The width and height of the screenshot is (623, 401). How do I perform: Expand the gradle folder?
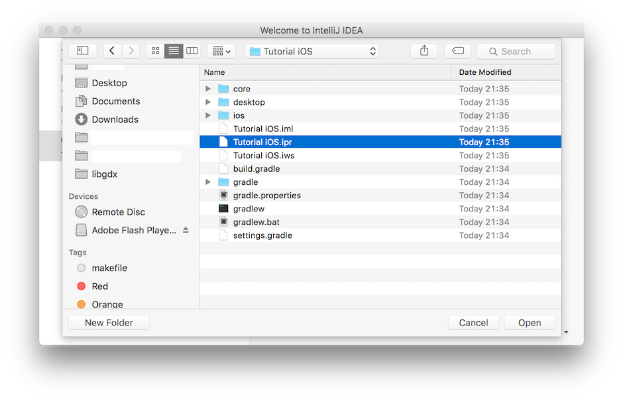pyautogui.click(x=208, y=182)
